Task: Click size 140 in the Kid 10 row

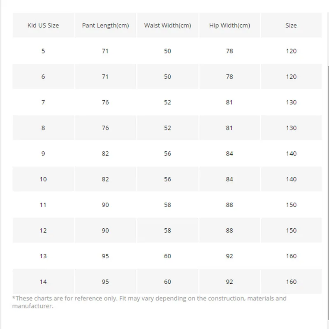Action: [x=291, y=179]
